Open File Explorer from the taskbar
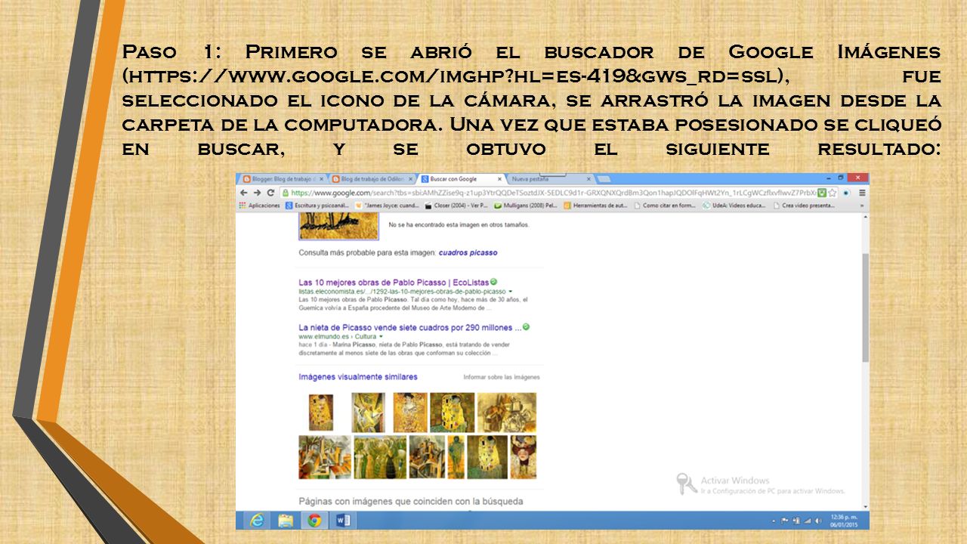 point(286,520)
